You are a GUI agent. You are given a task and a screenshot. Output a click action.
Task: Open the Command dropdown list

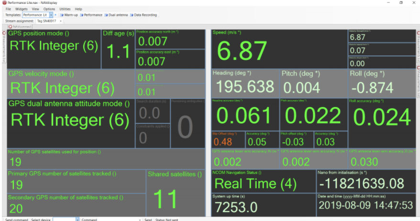point(139,219)
